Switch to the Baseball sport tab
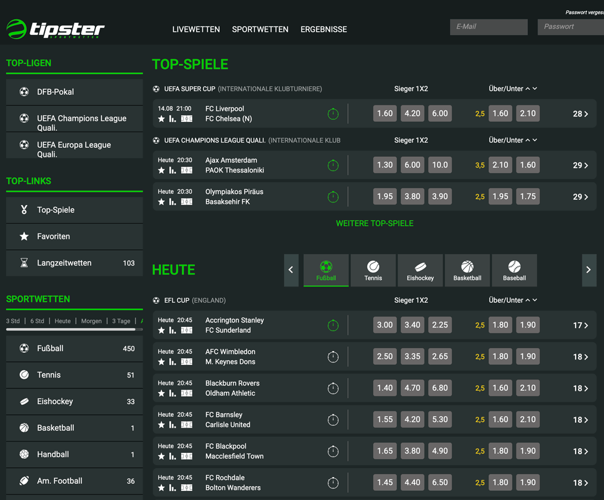This screenshot has height=500, width=604. coord(514,270)
